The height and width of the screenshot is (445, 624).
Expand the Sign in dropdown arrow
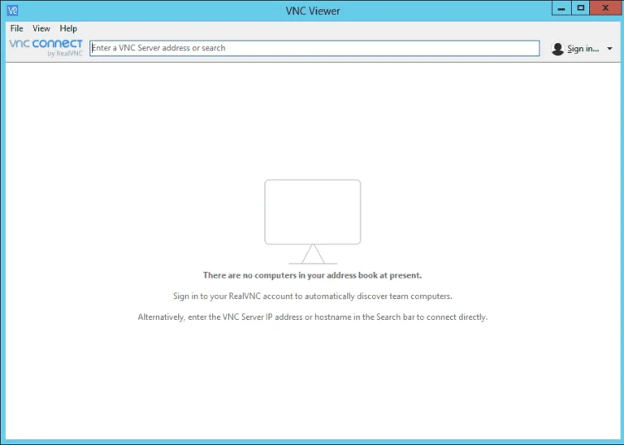[x=609, y=49]
